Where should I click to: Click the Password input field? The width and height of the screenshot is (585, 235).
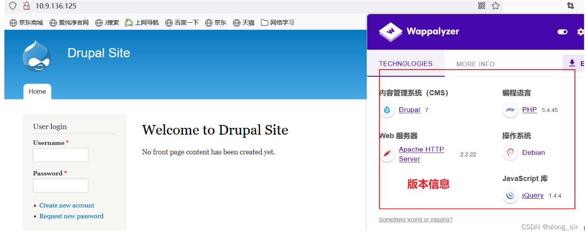60,185
